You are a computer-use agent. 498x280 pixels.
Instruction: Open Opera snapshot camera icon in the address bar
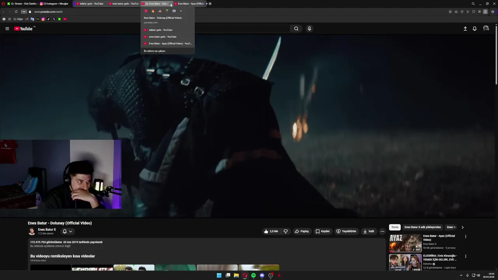tap(456, 12)
